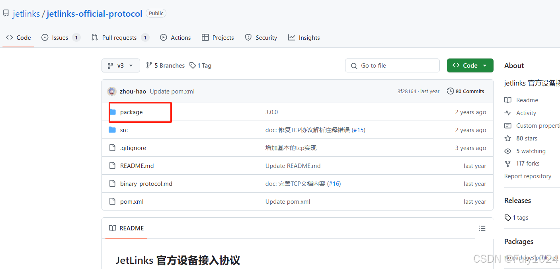Image resolution: width=560 pixels, height=269 pixels.
Task: View the 117 forks link
Action: click(528, 164)
